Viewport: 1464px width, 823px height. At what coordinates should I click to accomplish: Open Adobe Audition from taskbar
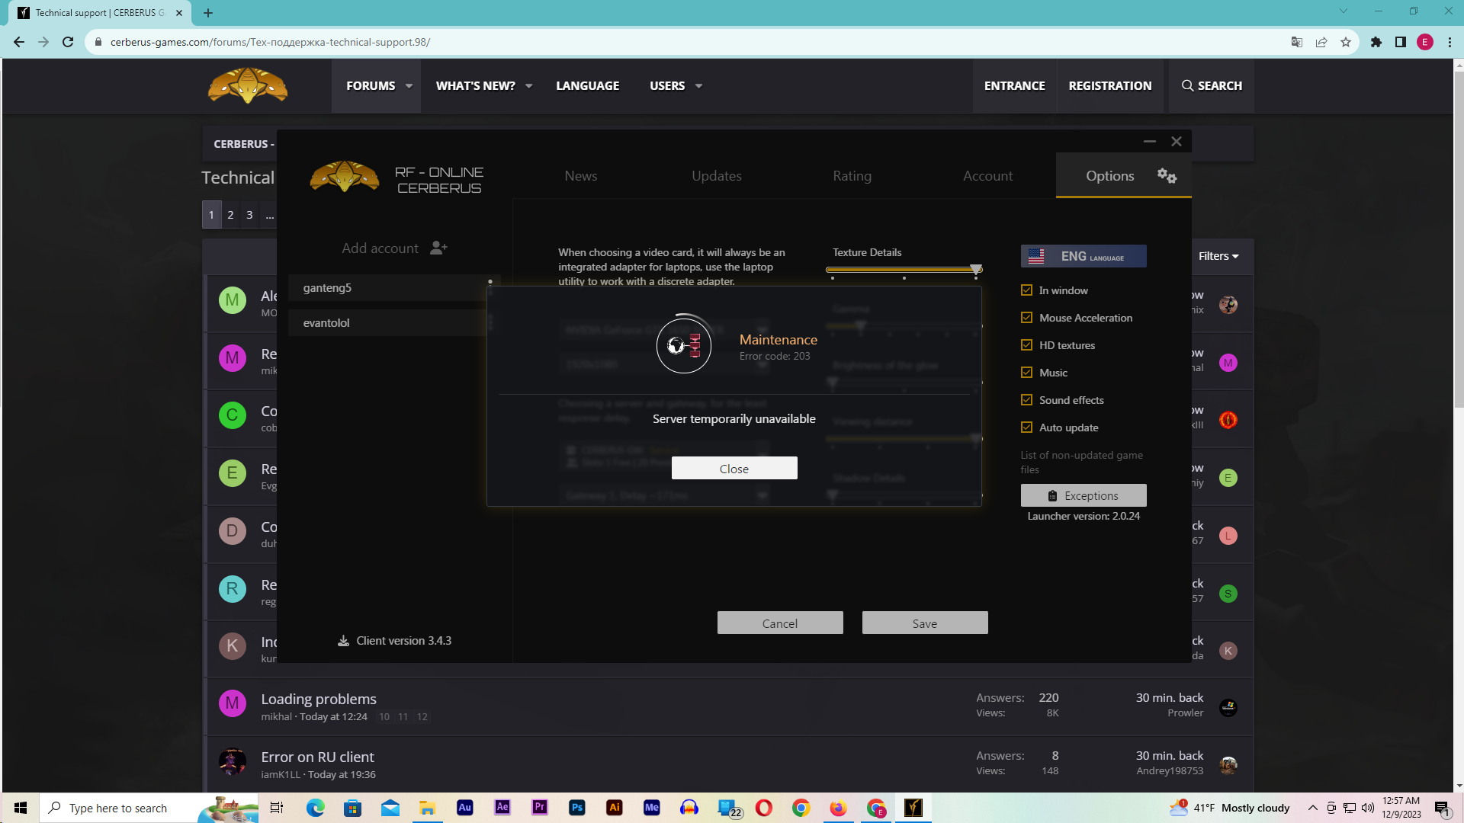tap(465, 808)
